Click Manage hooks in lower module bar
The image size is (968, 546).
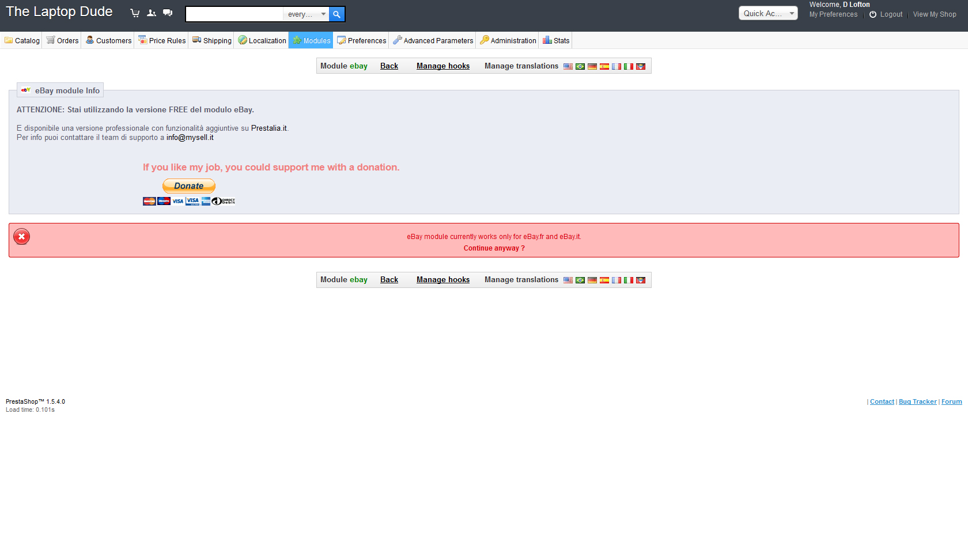pyautogui.click(x=443, y=280)
